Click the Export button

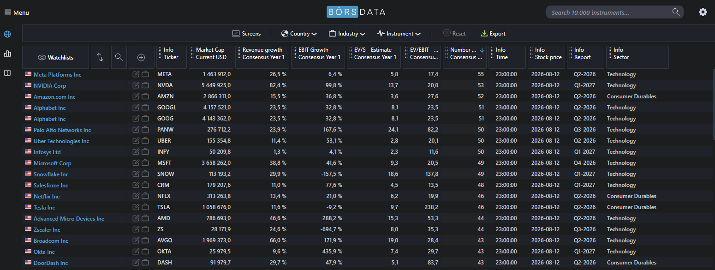[493, 34]
